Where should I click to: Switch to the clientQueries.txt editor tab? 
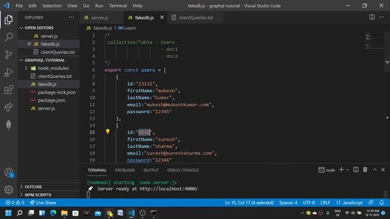(x=196, y=18)
